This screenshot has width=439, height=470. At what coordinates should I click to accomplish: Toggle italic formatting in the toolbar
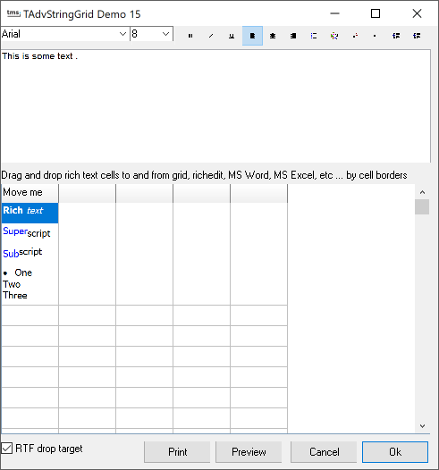[211, 36]
